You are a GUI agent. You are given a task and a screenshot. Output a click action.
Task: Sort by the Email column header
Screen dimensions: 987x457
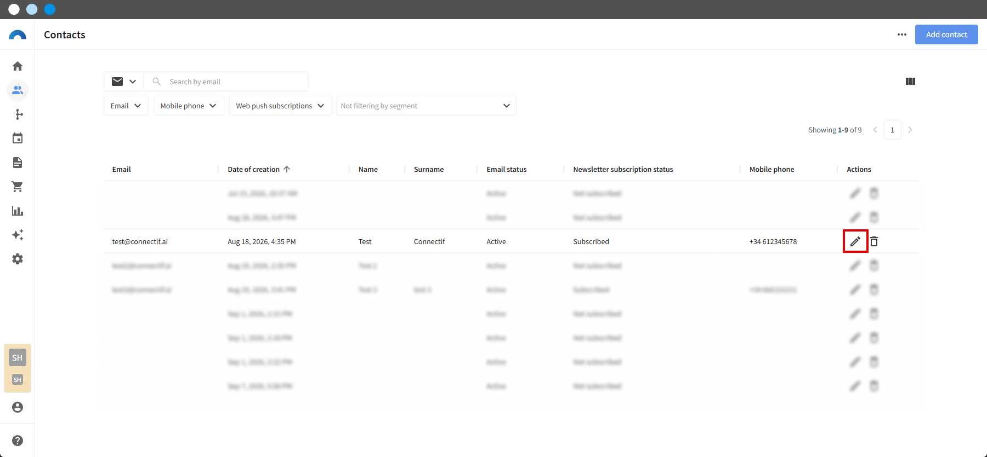coord(121,169)
